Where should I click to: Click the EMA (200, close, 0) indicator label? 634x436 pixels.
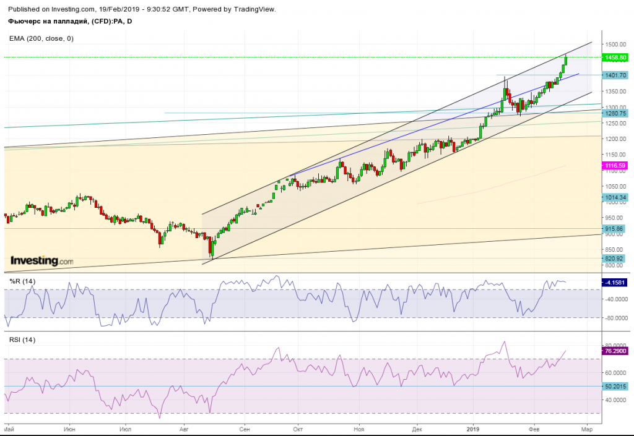tap(41, 38)
